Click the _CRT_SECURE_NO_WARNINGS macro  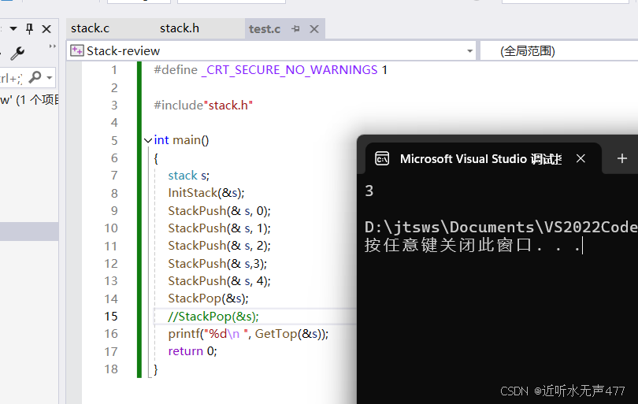click(289, 70)
